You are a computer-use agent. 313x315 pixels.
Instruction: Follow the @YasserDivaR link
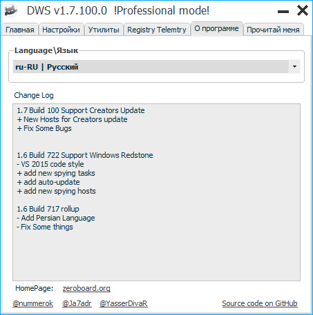pyautogui.click(x=124, y=303)
